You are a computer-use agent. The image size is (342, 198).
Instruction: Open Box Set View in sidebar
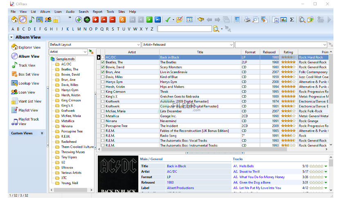[x=29, y=74]
